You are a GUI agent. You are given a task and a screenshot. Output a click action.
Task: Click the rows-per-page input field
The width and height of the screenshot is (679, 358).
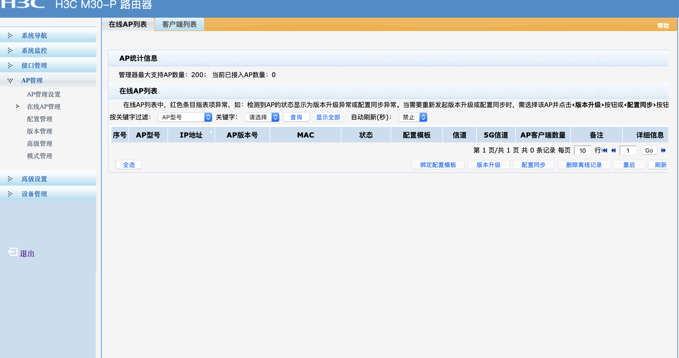coord(582,150)
